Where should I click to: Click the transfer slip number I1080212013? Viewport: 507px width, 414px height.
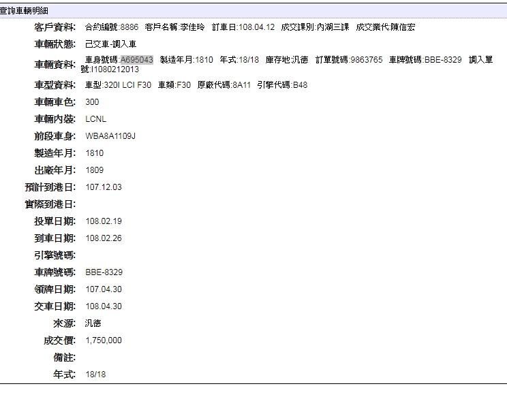115,69
